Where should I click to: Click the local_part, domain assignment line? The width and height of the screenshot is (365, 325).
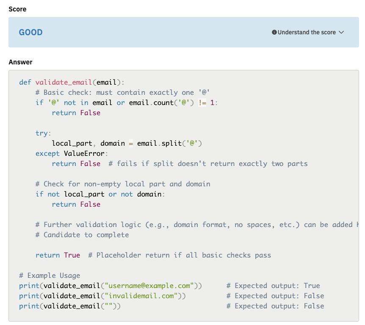[127, 143]
